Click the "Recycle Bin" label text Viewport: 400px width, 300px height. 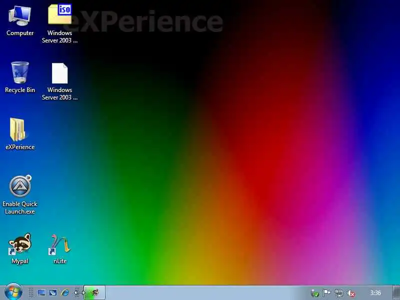coord(20,90)
